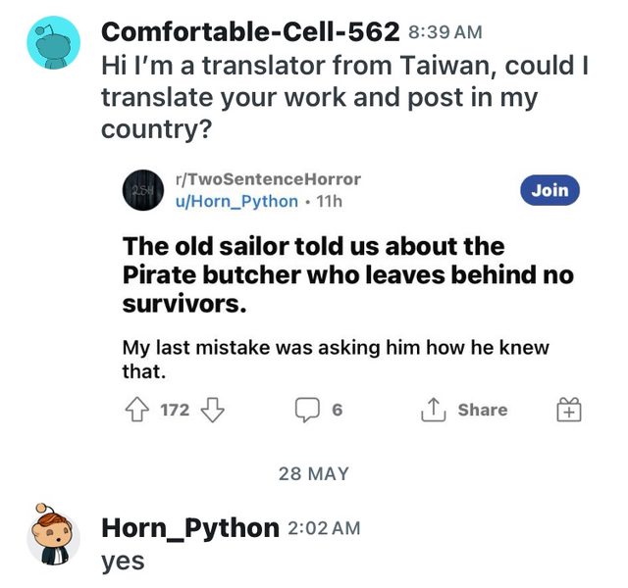Open the post comments bubble icon
Image resolution: width=628 pixels, height=588 pixels.
coord(306,410)
